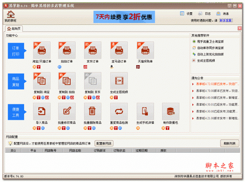Open the 消息 messages icon

pyautogui.click(x=218, y=13)
